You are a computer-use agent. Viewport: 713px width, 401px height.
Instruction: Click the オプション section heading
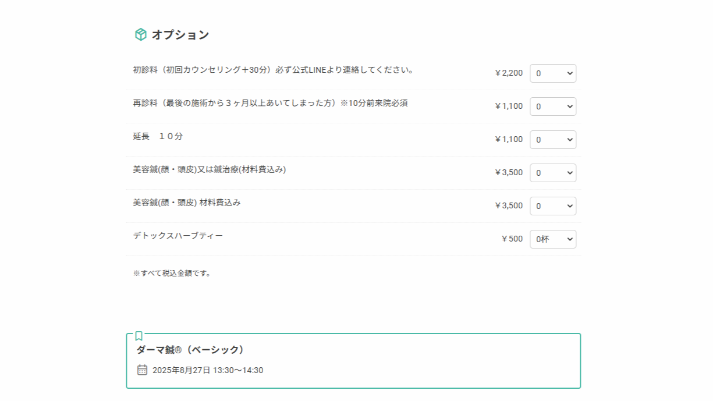[x=180, y=34]
